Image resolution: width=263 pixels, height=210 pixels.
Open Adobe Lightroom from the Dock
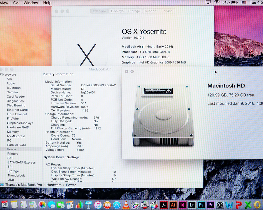click(x=192, y=205)
